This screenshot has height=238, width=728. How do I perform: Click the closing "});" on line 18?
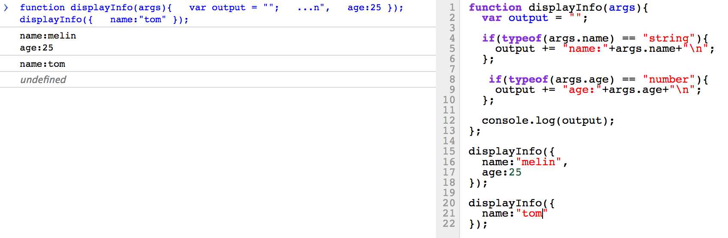pyautogui.click(x=478, y=183)
